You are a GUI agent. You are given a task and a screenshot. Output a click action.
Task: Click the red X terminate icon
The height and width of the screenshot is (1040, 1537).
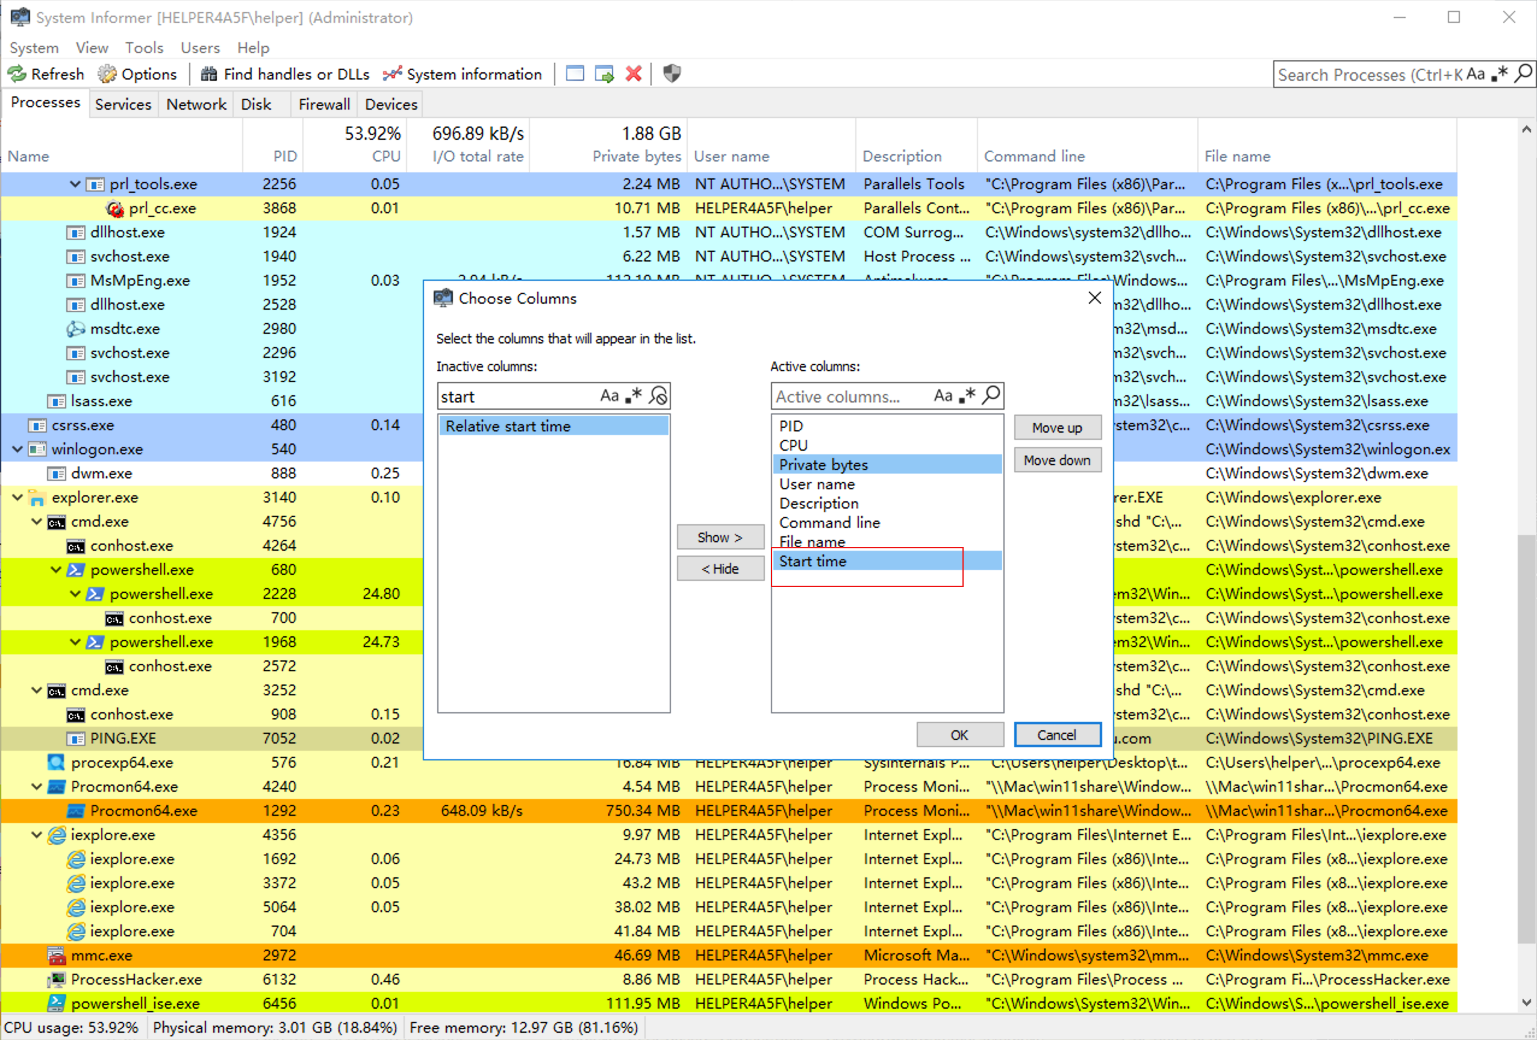tap(633, 74)
